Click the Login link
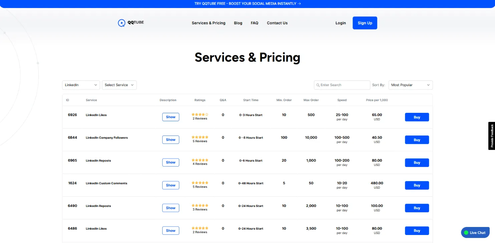The height and width of the screenshot is (243, 495). [340, 23]
